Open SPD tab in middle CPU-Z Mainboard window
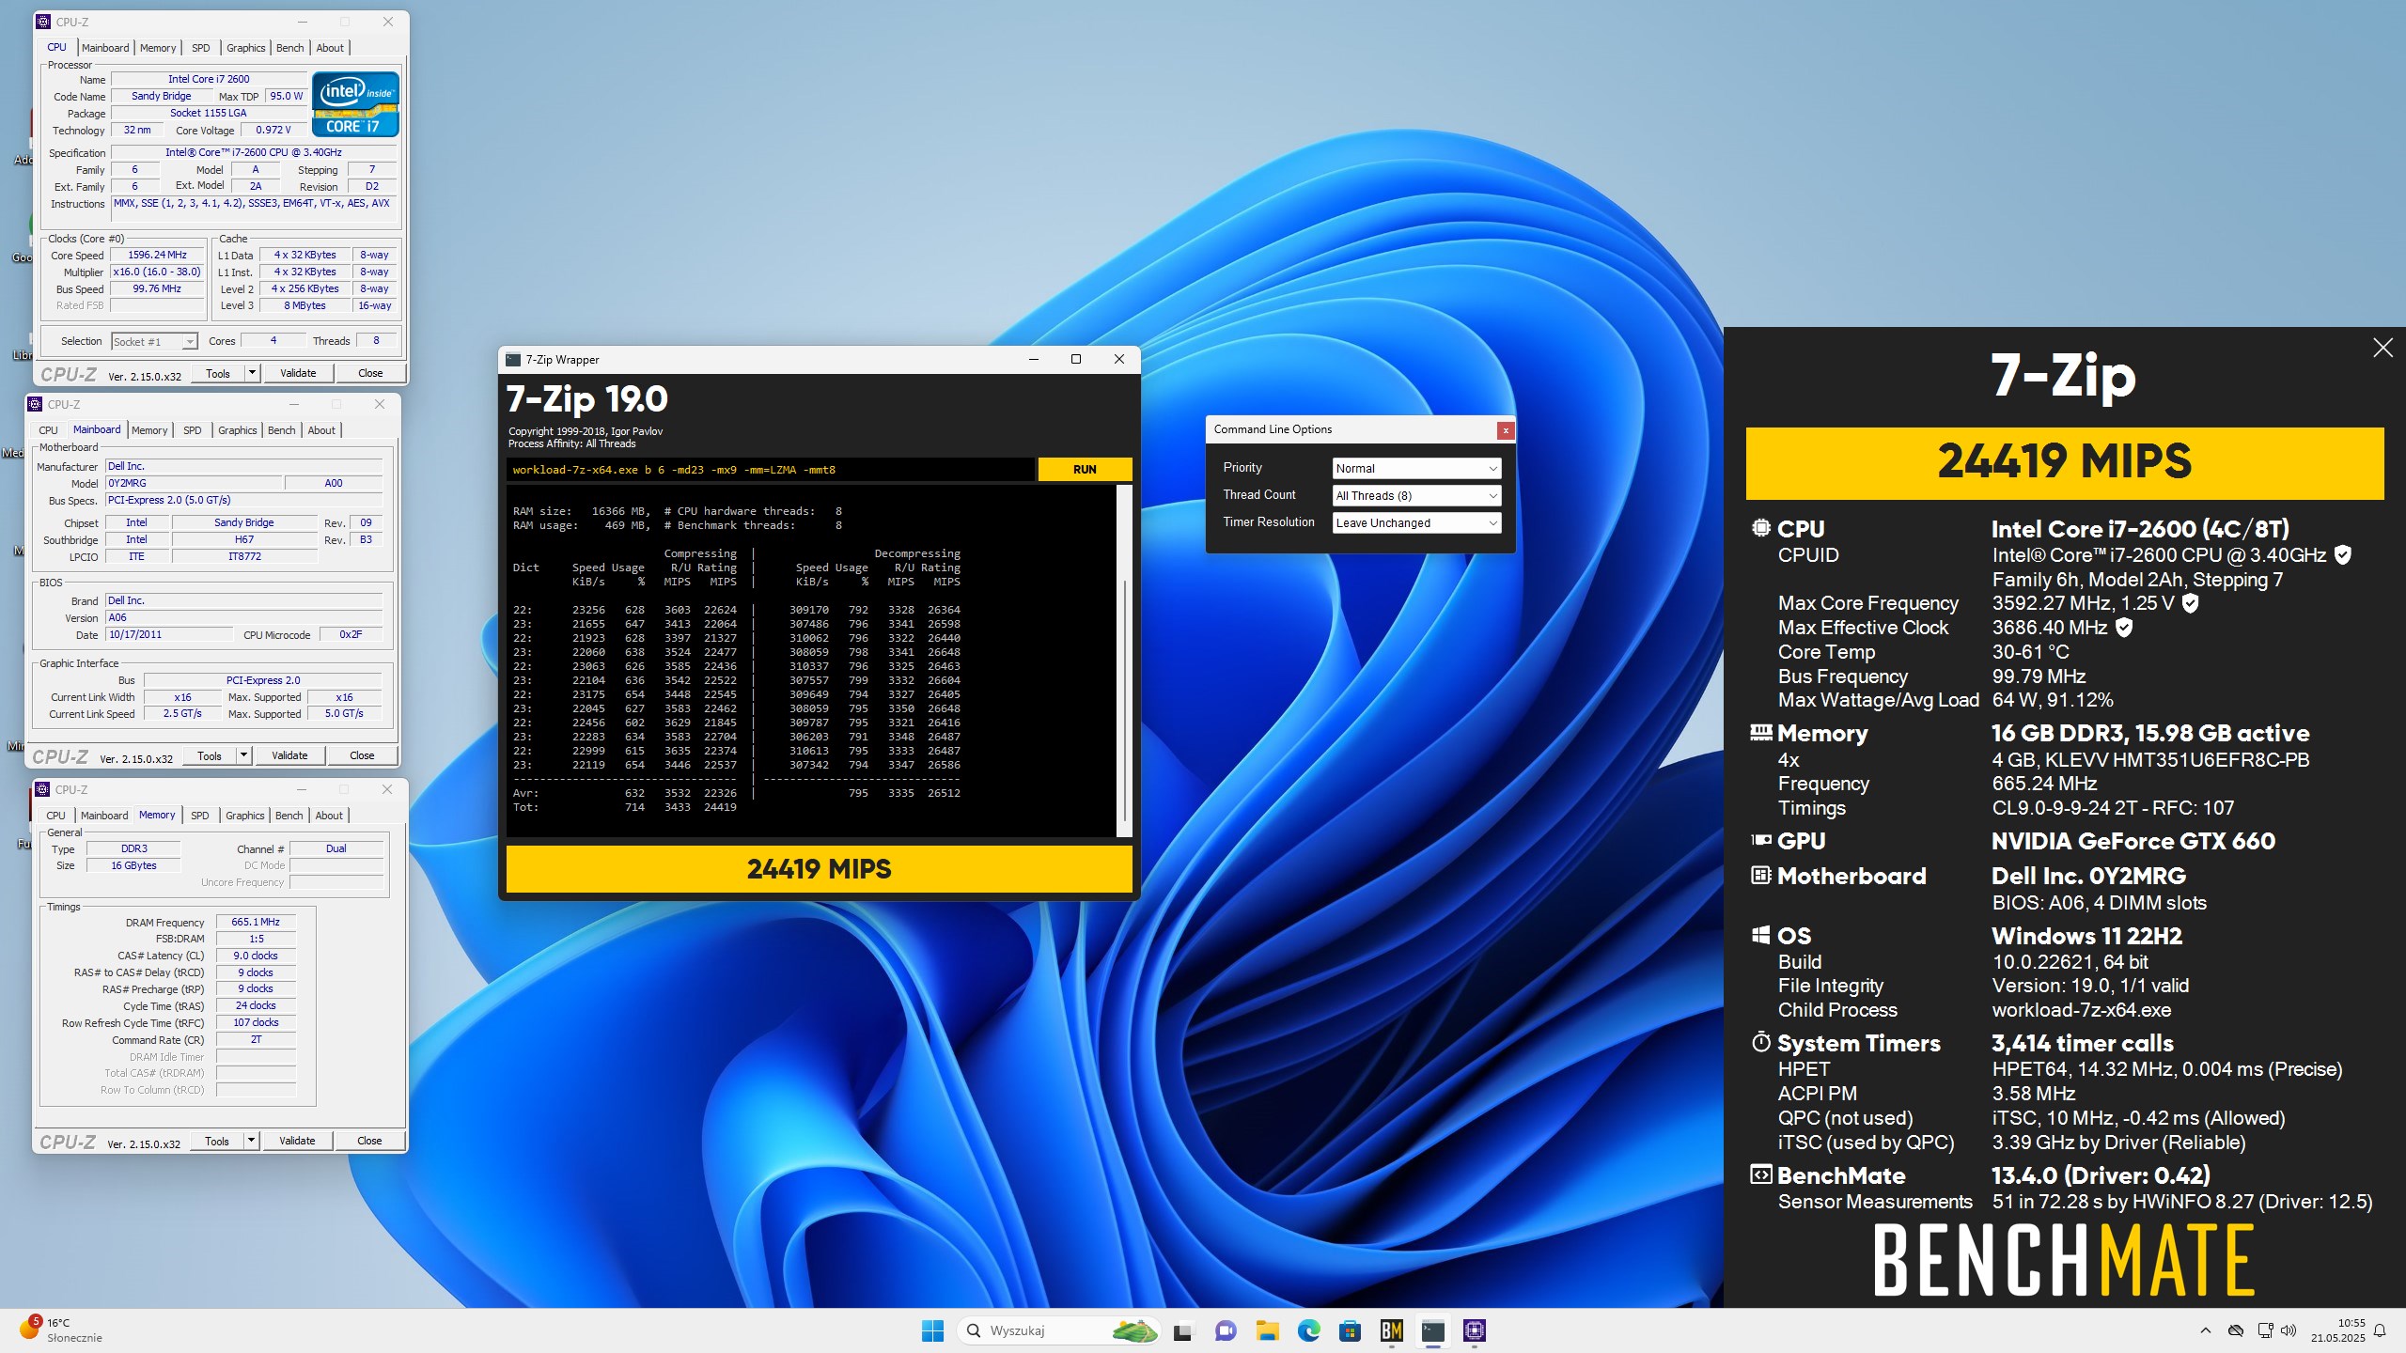This screenshot has width=2406, height=1353. click(193, 430)
